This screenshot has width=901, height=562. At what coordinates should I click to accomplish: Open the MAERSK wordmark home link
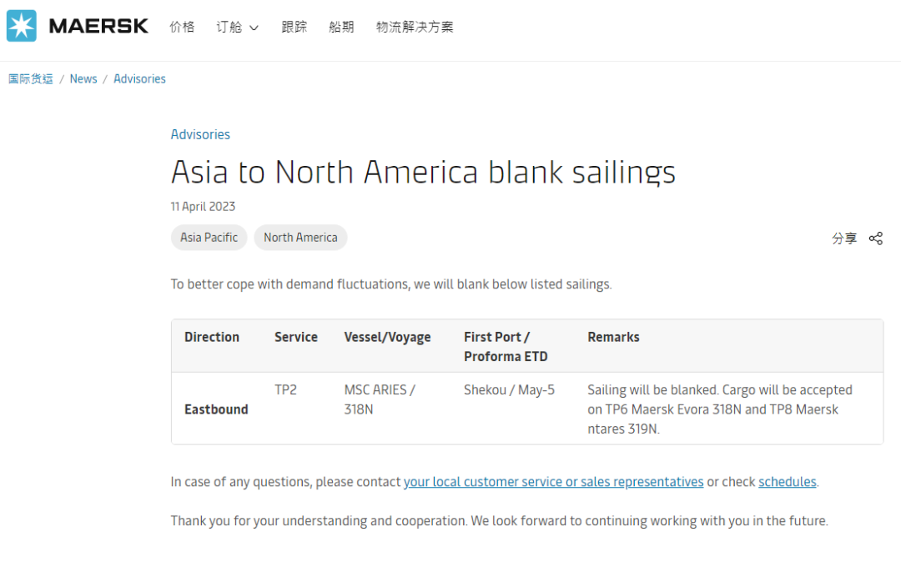(98, 27)
